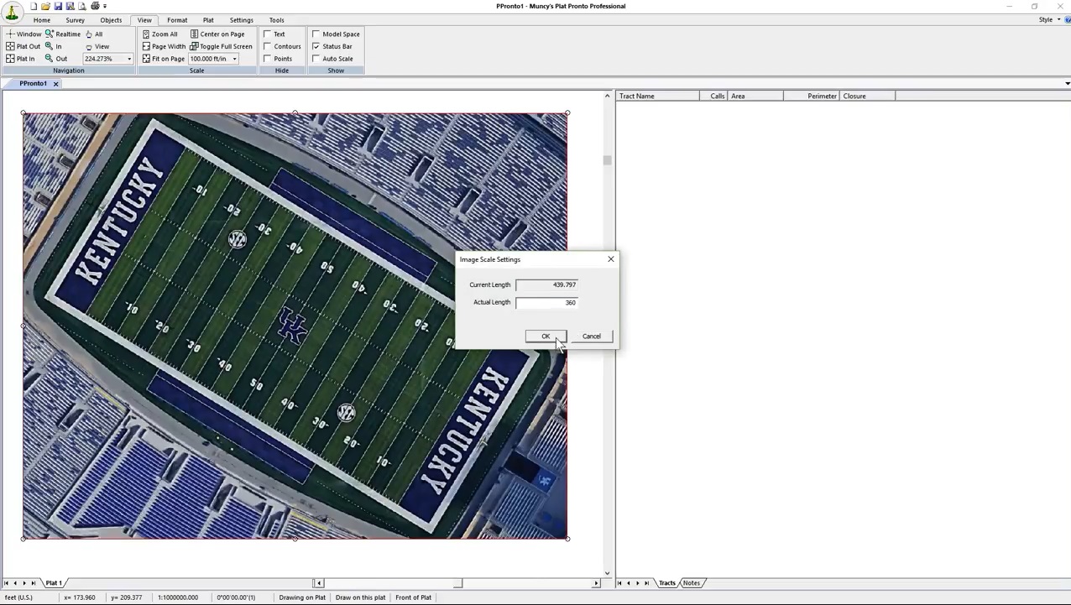This screenshot has width=1071, height=605.
Task: Enable the Auto Scale checkbox
Action: click(x=316, y=59)
